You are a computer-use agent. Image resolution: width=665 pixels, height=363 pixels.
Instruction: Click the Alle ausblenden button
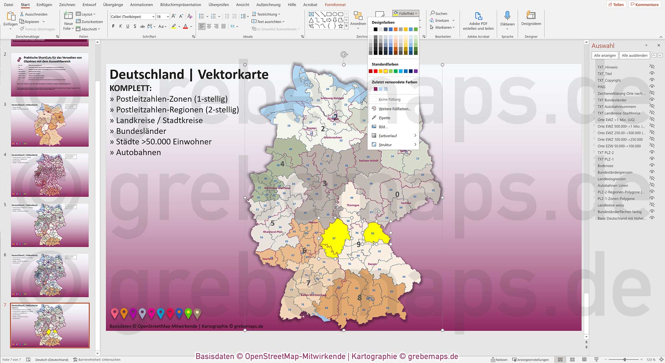634,55
